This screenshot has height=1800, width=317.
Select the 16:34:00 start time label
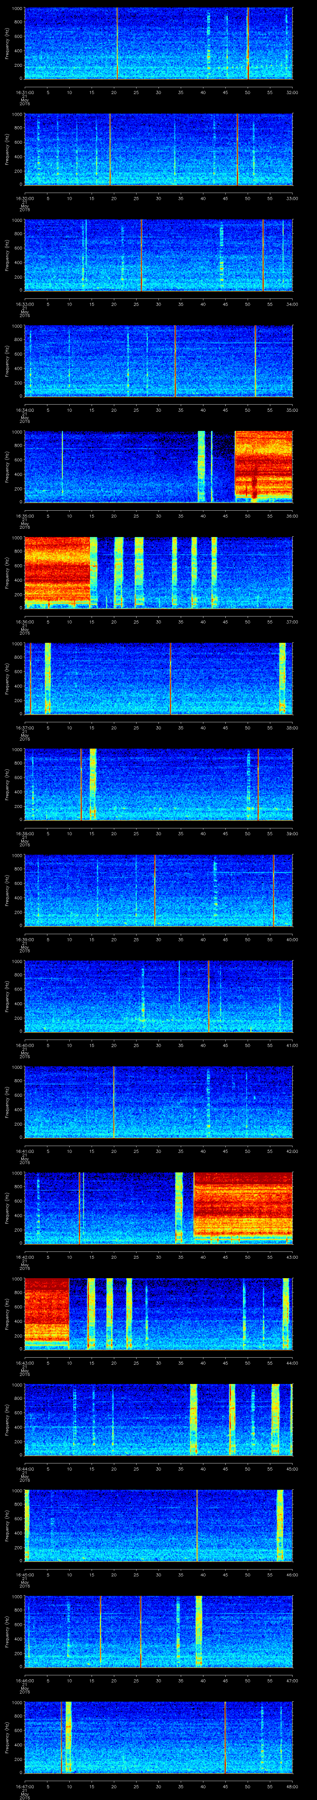point(25,410)
